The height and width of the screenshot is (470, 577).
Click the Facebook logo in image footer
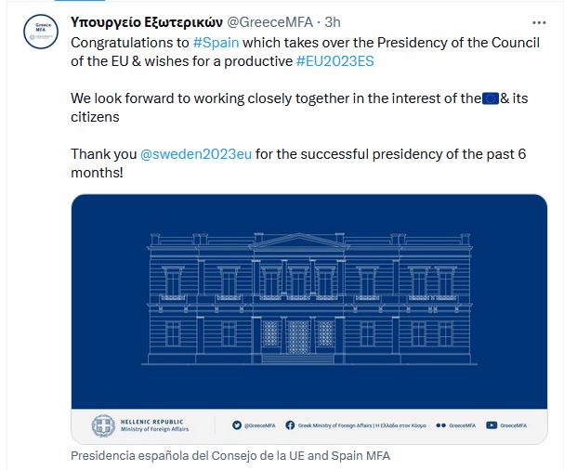(291, 425)
